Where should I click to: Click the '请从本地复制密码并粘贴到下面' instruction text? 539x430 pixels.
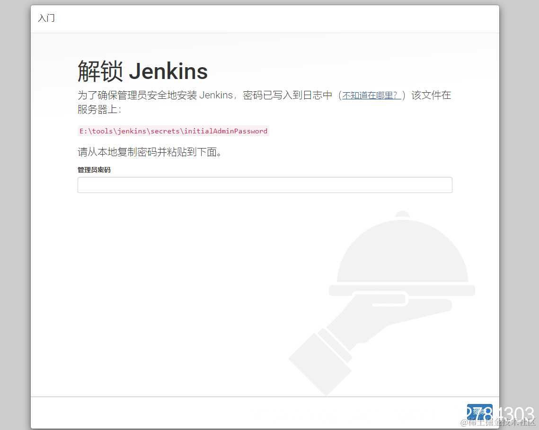(150, 152)
